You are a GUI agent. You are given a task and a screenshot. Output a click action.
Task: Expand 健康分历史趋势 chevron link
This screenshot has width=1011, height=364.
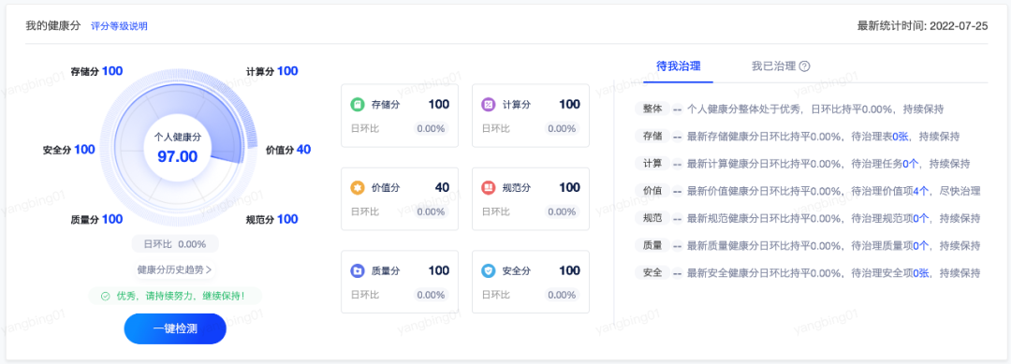coord(175,269)
